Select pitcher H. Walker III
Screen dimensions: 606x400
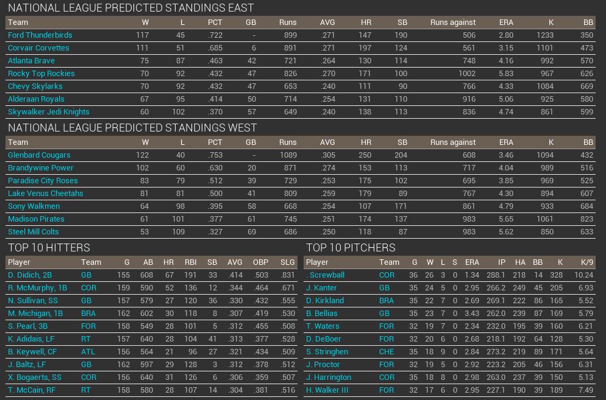[x=327, y=390]
